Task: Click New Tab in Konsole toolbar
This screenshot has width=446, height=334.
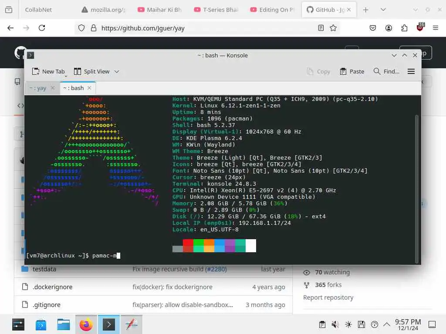Action: [x=48, y=72]
